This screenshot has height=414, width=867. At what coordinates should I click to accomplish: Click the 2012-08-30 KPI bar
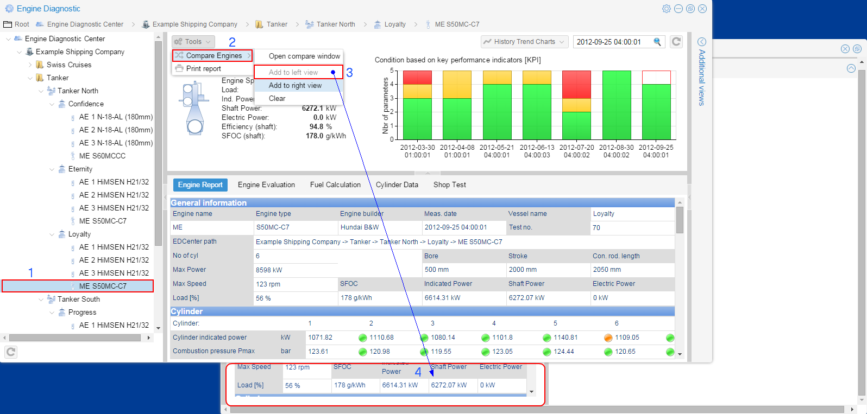617,105
